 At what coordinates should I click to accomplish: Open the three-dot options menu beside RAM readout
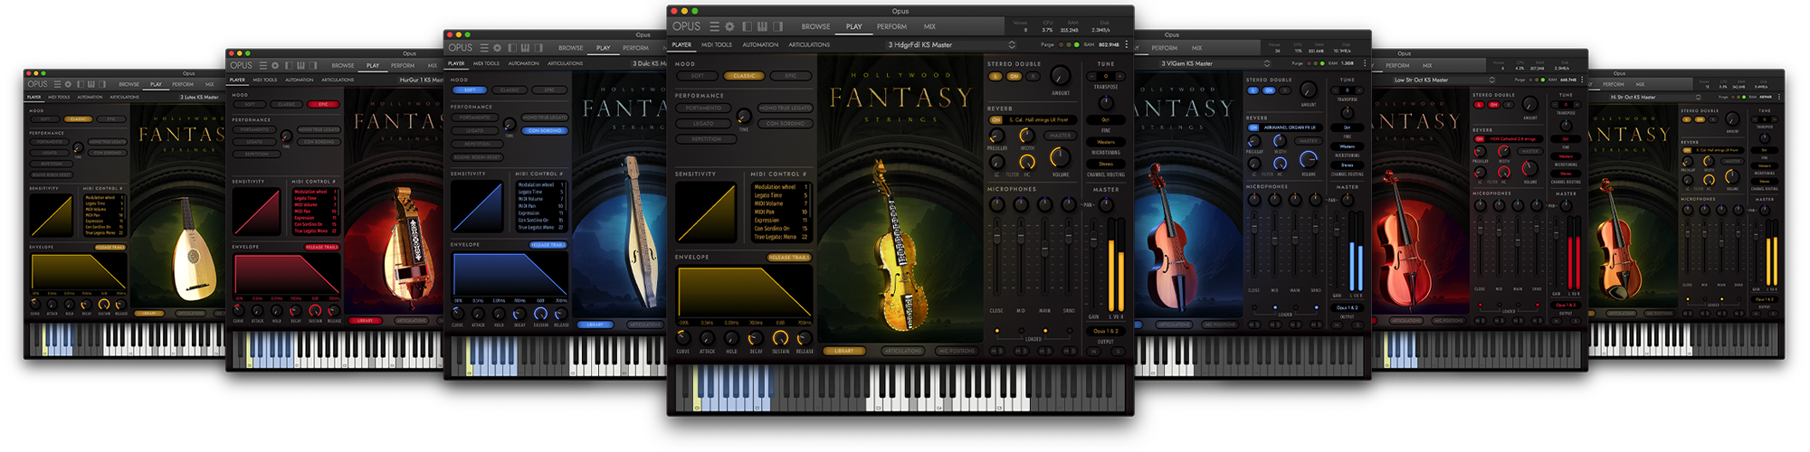(x=1126, y=44)
